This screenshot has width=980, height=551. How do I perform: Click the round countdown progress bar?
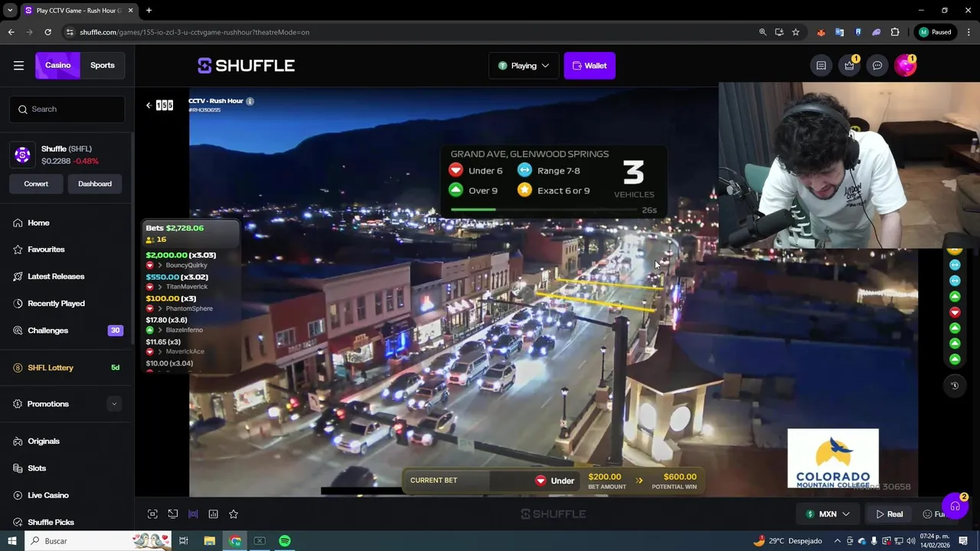coord(544,210)
